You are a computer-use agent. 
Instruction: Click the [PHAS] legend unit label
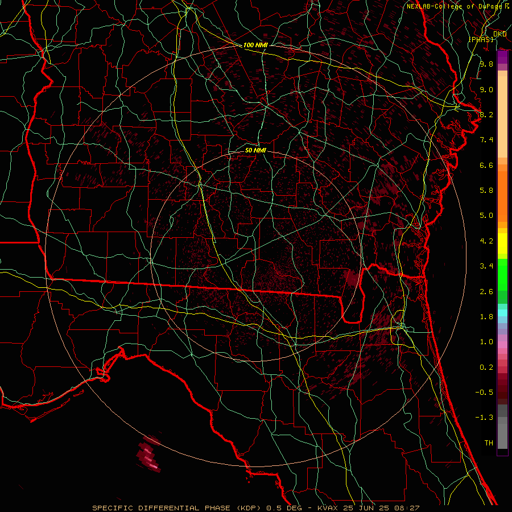[x=481, y=39]
